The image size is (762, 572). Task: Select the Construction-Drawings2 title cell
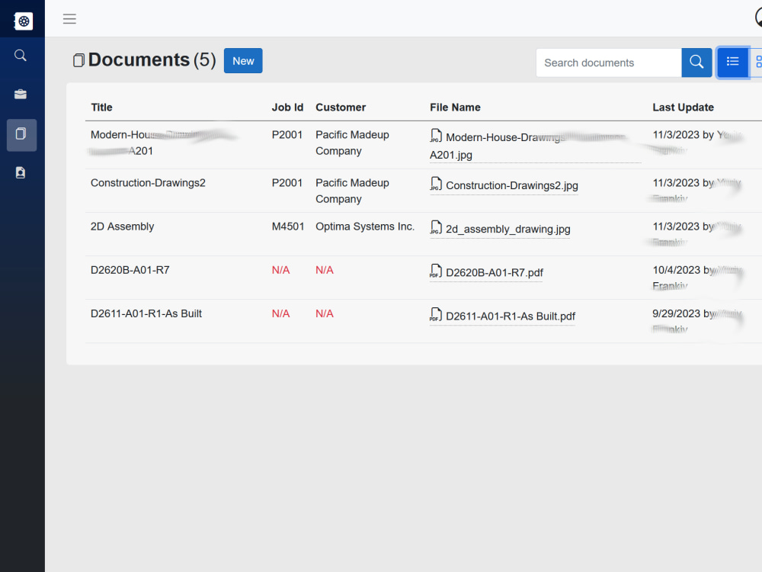pyautogui.click(x=148, y=183)
